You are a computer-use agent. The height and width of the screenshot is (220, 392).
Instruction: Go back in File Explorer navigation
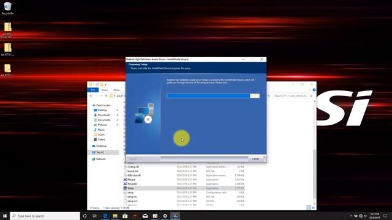point(91,96)
